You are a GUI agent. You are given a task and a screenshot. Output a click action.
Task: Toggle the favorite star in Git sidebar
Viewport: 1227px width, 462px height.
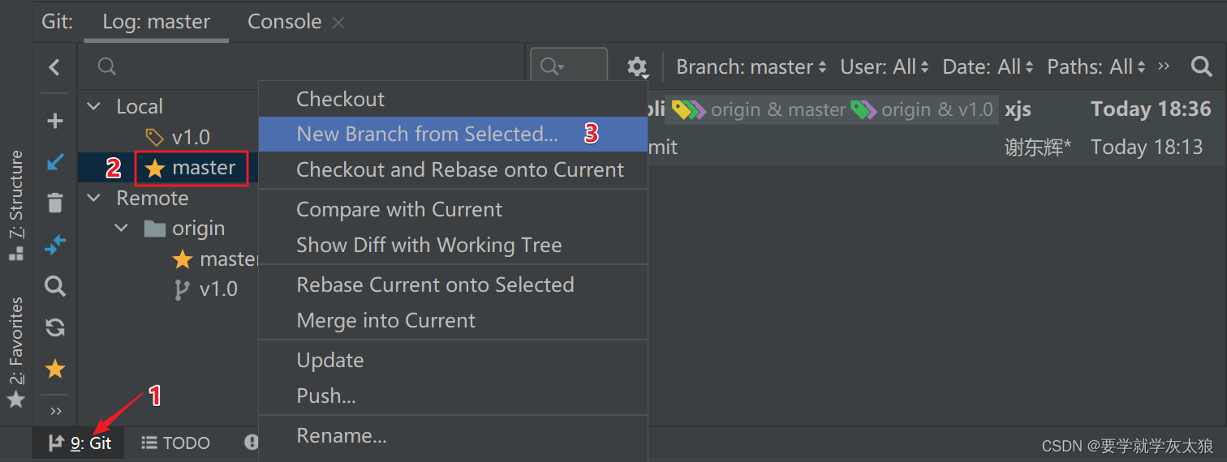pos(55,370)
